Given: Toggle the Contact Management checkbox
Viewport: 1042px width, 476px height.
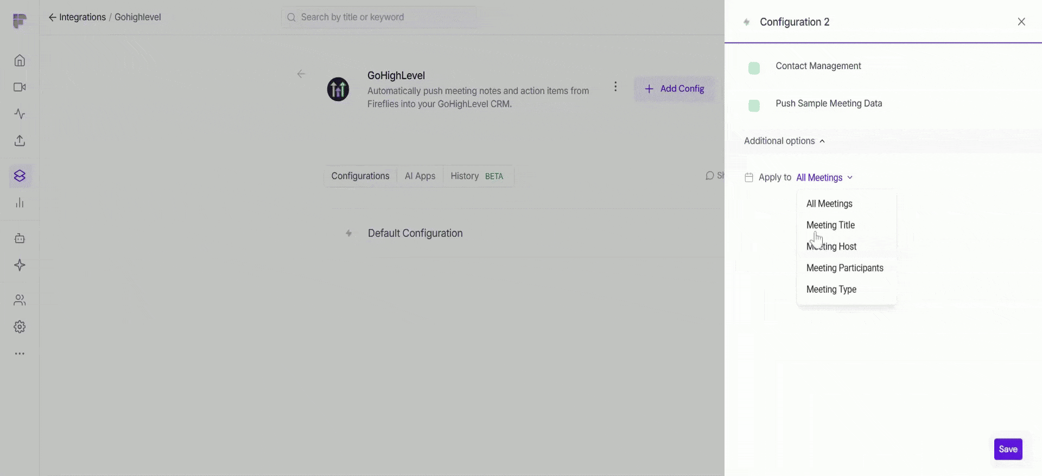Looking at the screenshot, I should [754, 68].
